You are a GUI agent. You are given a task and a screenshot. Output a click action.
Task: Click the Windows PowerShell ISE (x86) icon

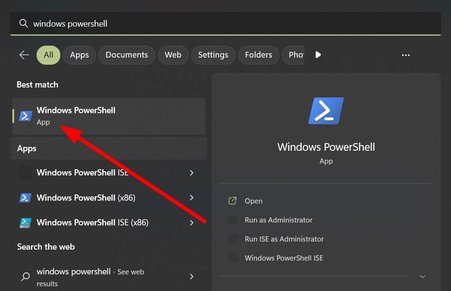(x=25, y=222)
